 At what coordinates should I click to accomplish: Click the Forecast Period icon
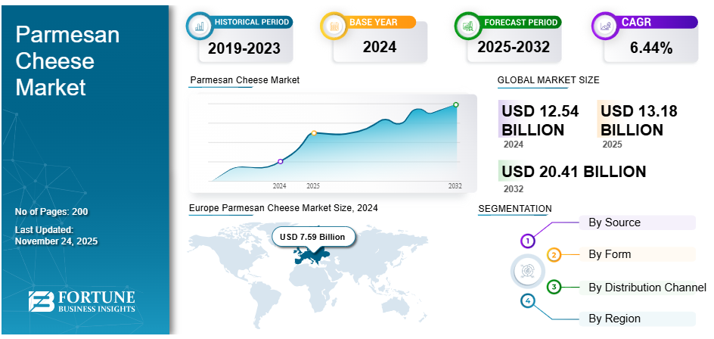point(468,26)
